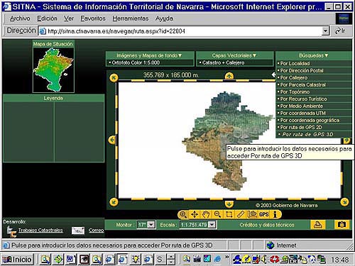Image resolution: width=355 pixels, height=266 pixels.
Task: Activate the ruler measuring tool
Action: [x=241, y=215]
